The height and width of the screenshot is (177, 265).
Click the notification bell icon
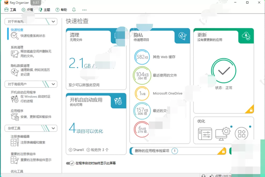(x=74, y=10)
